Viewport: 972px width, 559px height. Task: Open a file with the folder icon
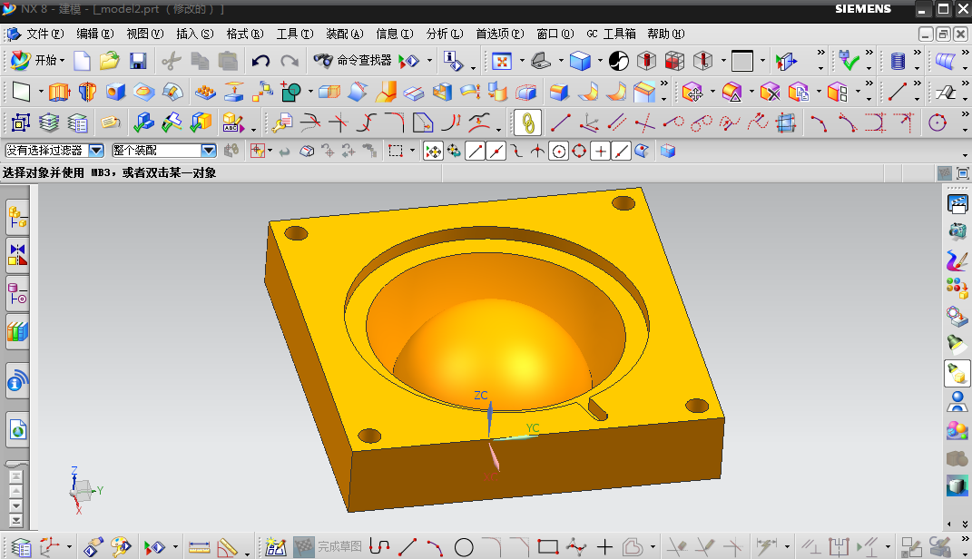(110, 61)
